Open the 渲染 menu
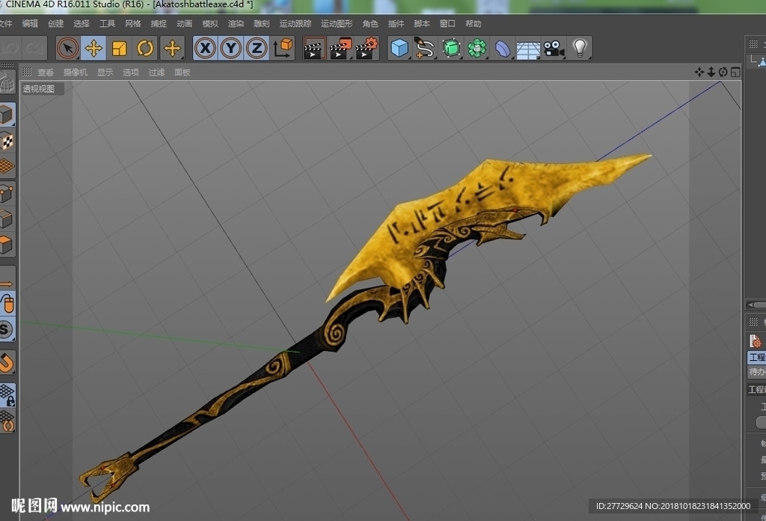Image resolution: width=766 pixels, height=521 pixels. (x=236, y=23)
